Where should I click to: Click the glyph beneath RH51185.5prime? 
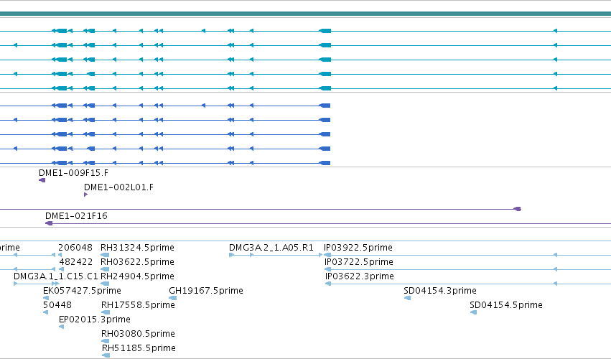point(106,355)
